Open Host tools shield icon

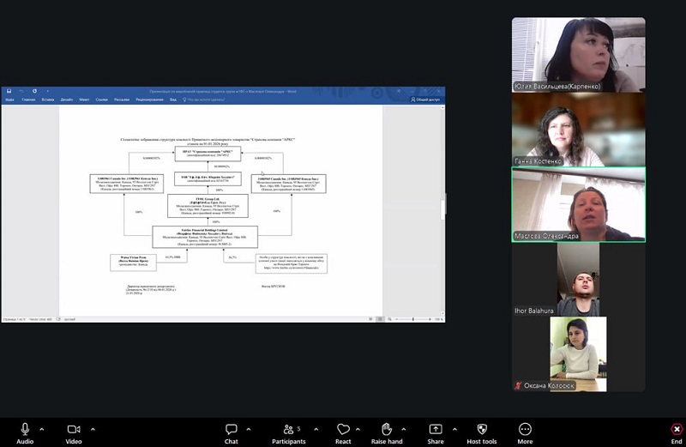482,429
